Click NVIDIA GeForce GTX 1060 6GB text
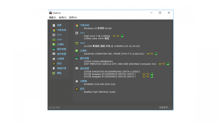Screen dimensions: 220x124 pyautogui.click(x=120, y=64)
